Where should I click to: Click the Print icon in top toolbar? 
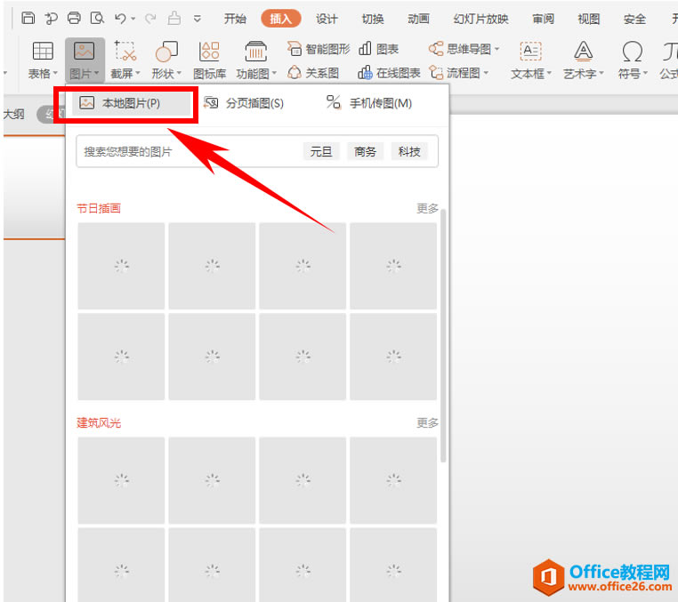[74, 18]
